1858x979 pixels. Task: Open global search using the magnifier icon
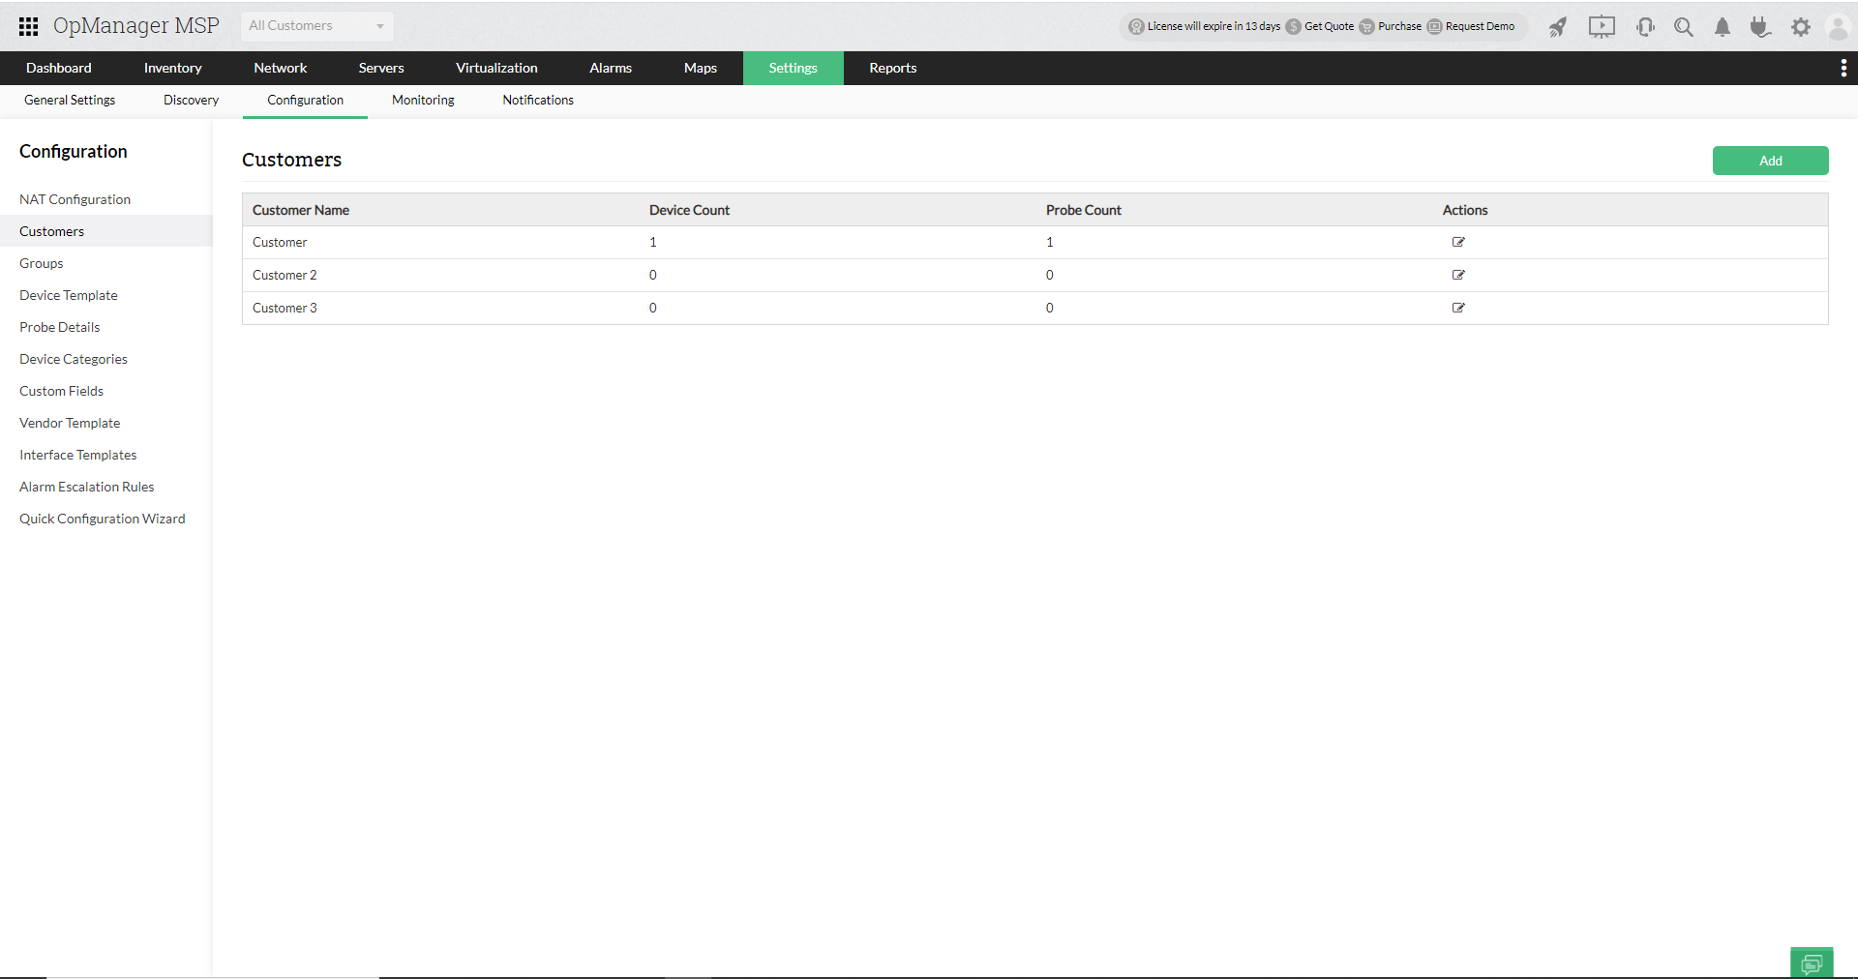pos(1684,27)
